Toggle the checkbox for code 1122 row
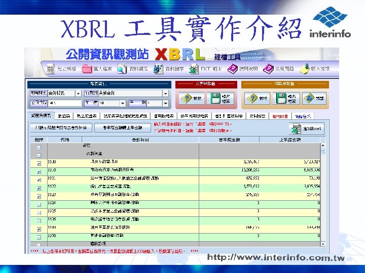This screenshot has height=273, width=365. pyautogui.click(x=39, y=188)
